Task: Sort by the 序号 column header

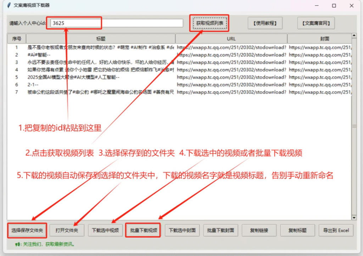Action: [x=17, y=39]
